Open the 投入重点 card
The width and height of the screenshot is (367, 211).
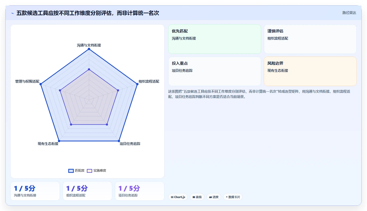pyautogui.click(x=215, y=71)
